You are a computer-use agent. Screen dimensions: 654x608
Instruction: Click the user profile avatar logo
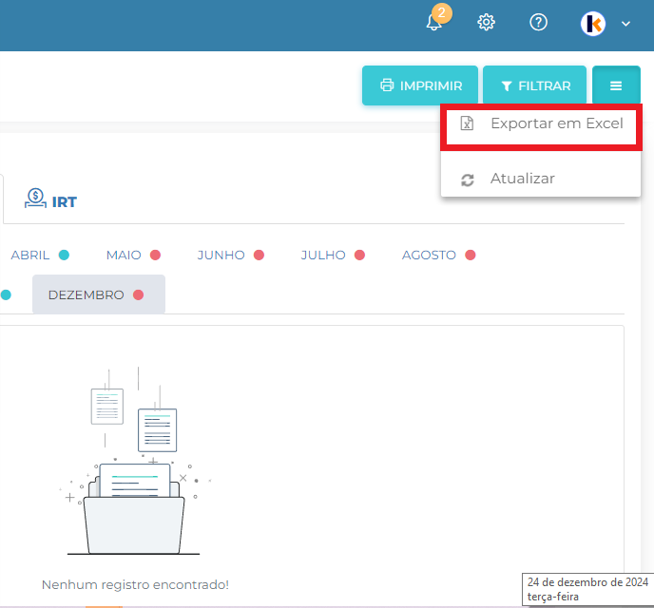(x=593, y=24)
